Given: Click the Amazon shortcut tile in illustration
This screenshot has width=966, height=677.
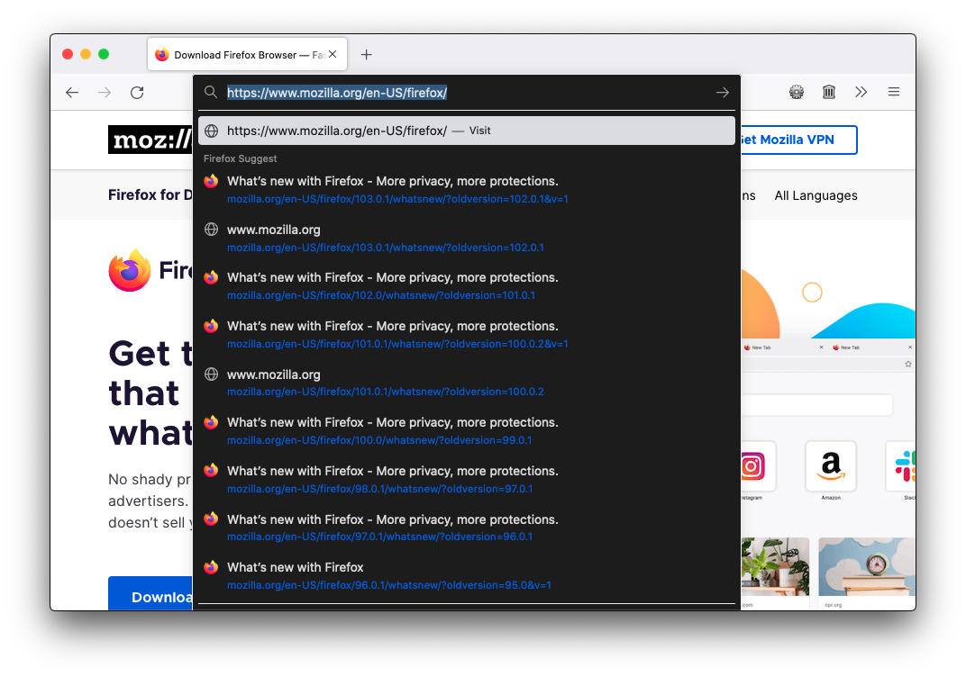Looking at the screenshot, I should click(831, 466).
